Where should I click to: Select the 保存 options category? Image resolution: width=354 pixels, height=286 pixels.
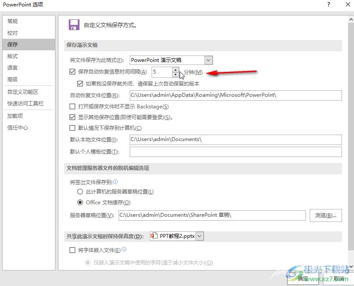tap(29, 44)
